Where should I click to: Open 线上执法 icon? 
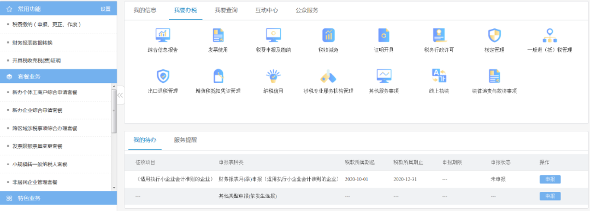(439, 76)
